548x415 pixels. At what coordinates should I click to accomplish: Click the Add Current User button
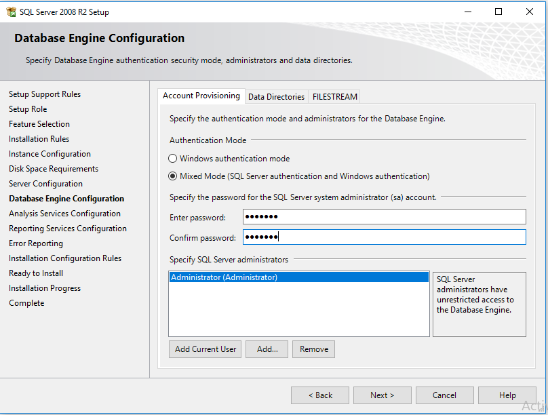click(x=205, y=349)
